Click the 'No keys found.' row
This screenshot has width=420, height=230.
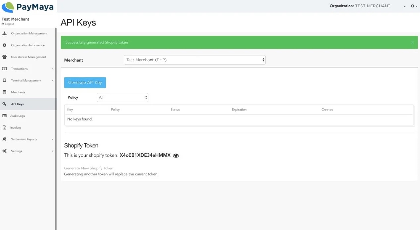pyautogui.click(x=239, y=119)
